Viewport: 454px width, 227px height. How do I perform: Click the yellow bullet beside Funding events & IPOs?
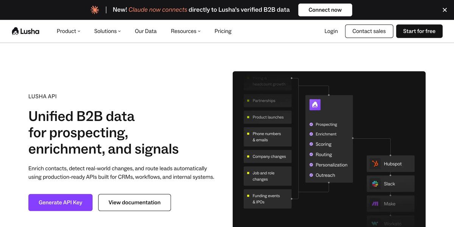pyautogui.click(x=248, y=196)
